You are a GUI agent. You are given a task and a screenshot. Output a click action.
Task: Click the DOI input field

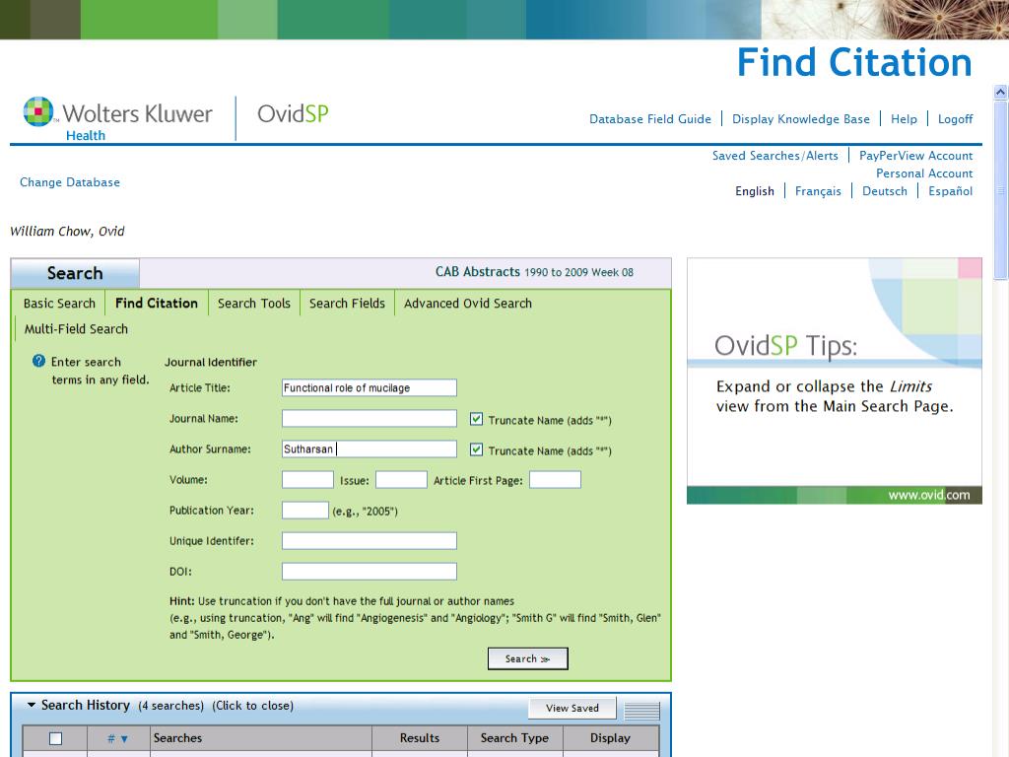[x=370, y=571]
